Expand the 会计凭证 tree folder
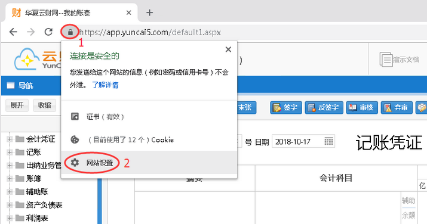Screen dimensions: 427x224 (x=10, y=139)
